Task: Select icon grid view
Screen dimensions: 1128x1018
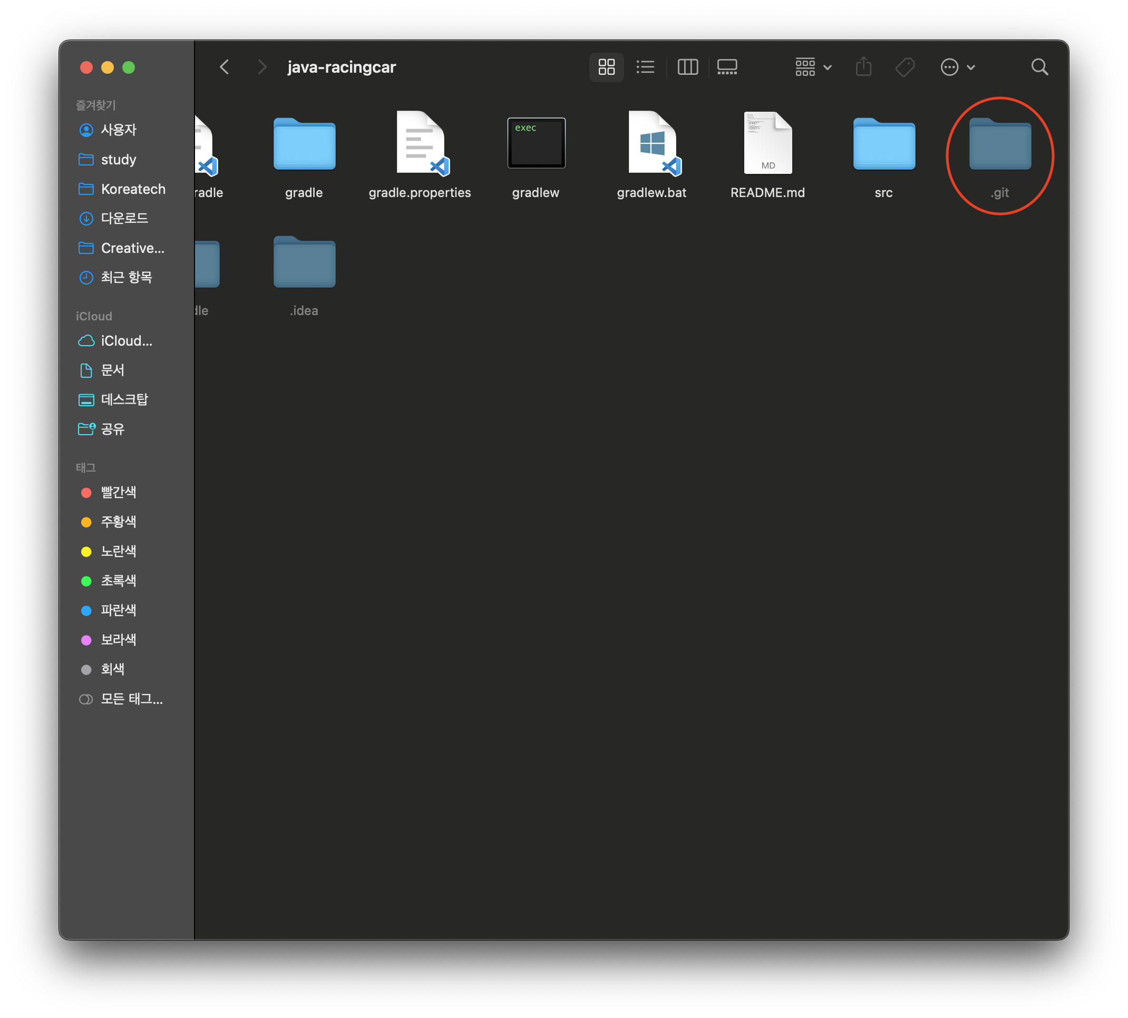Action: (x=607, y=67)
